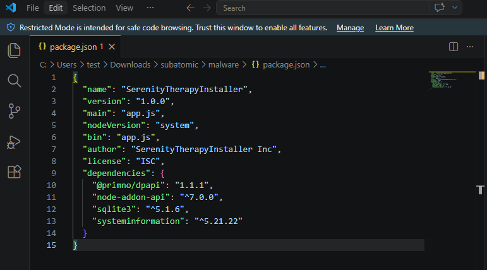Click the "main" key on line 4

pyautogui.click(x=97, y=114)
